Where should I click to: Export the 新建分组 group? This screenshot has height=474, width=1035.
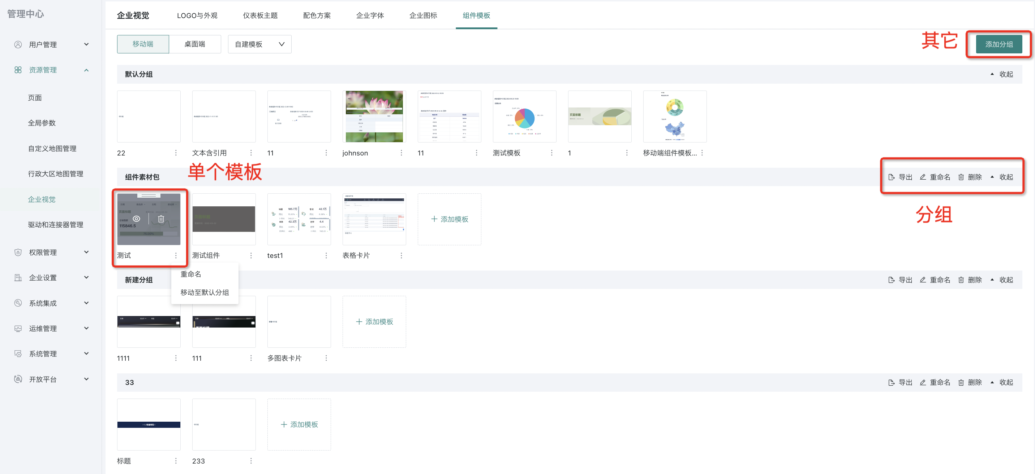901,280
